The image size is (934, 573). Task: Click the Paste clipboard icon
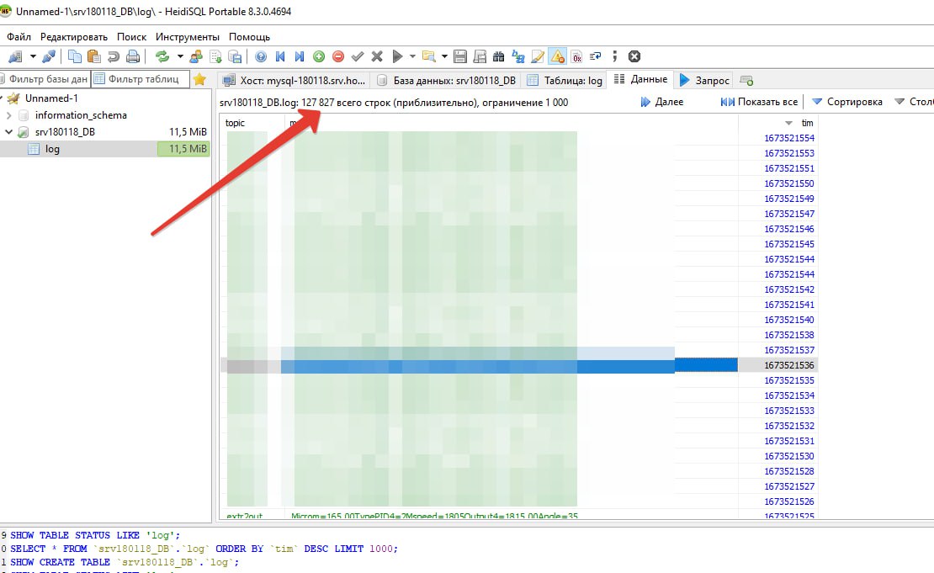(x=93, y=56)
